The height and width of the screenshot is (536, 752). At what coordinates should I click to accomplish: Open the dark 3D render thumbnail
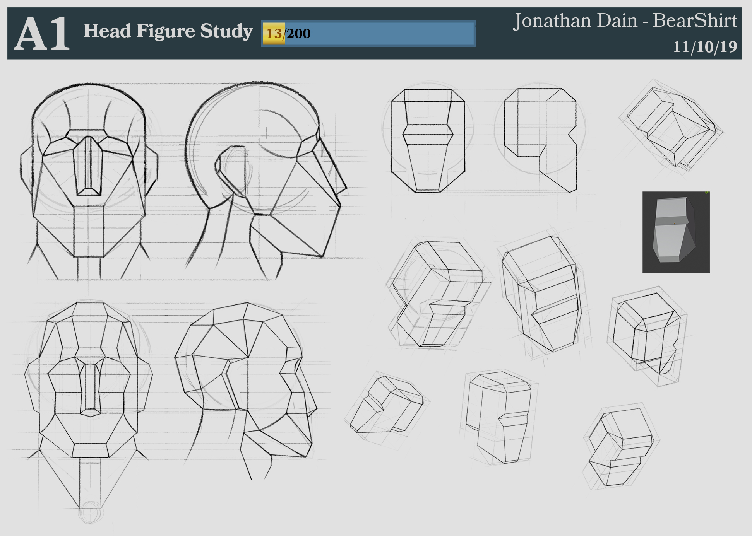coord(676,232)
